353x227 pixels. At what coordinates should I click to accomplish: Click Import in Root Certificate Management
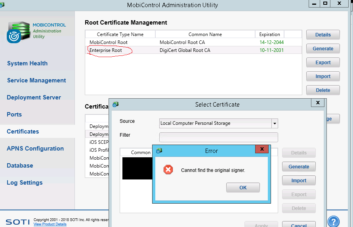tap(323, 76)
